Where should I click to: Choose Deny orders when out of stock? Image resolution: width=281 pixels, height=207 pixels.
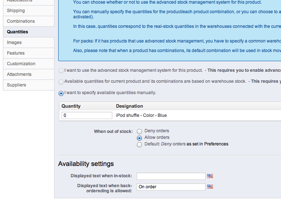tap(139, 131)
